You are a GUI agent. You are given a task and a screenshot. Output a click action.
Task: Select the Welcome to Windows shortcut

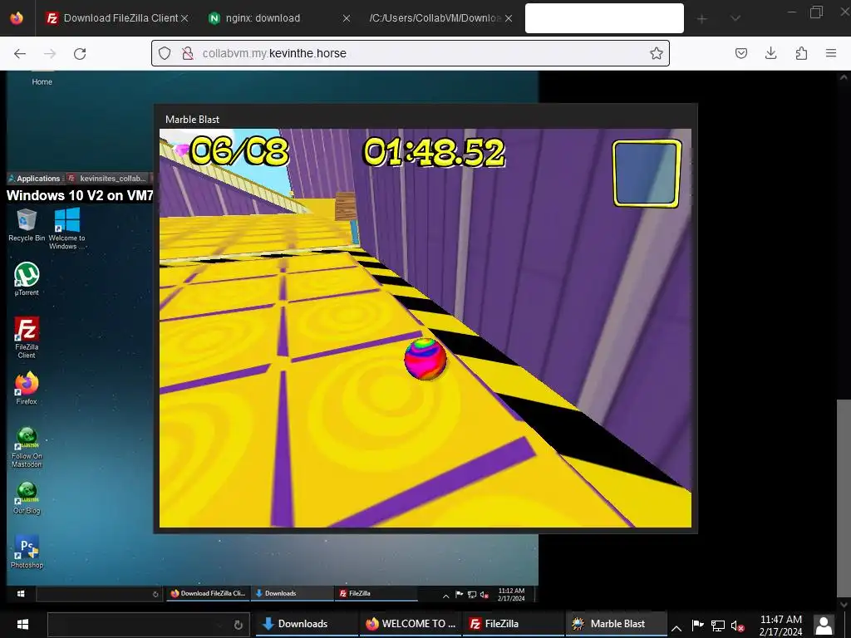coord(66,228)
